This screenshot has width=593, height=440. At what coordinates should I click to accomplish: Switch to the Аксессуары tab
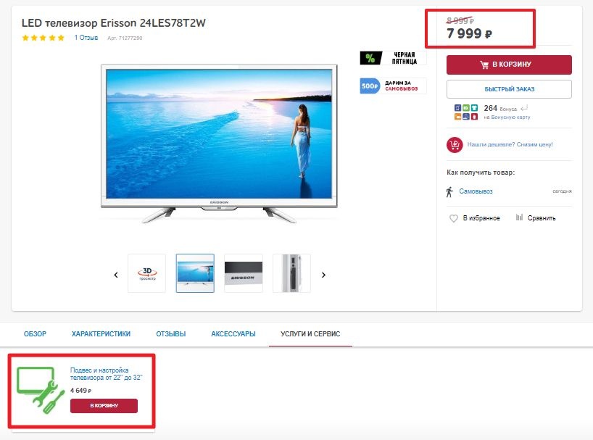click(x=233, y=333)
